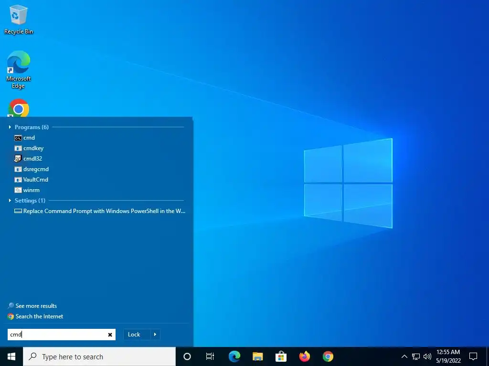Select the cmdkey program result

coord(29,148)
